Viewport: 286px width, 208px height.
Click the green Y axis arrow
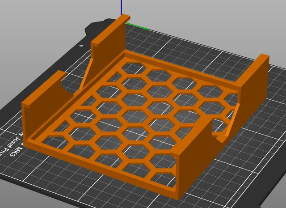[x=137, y=26]
